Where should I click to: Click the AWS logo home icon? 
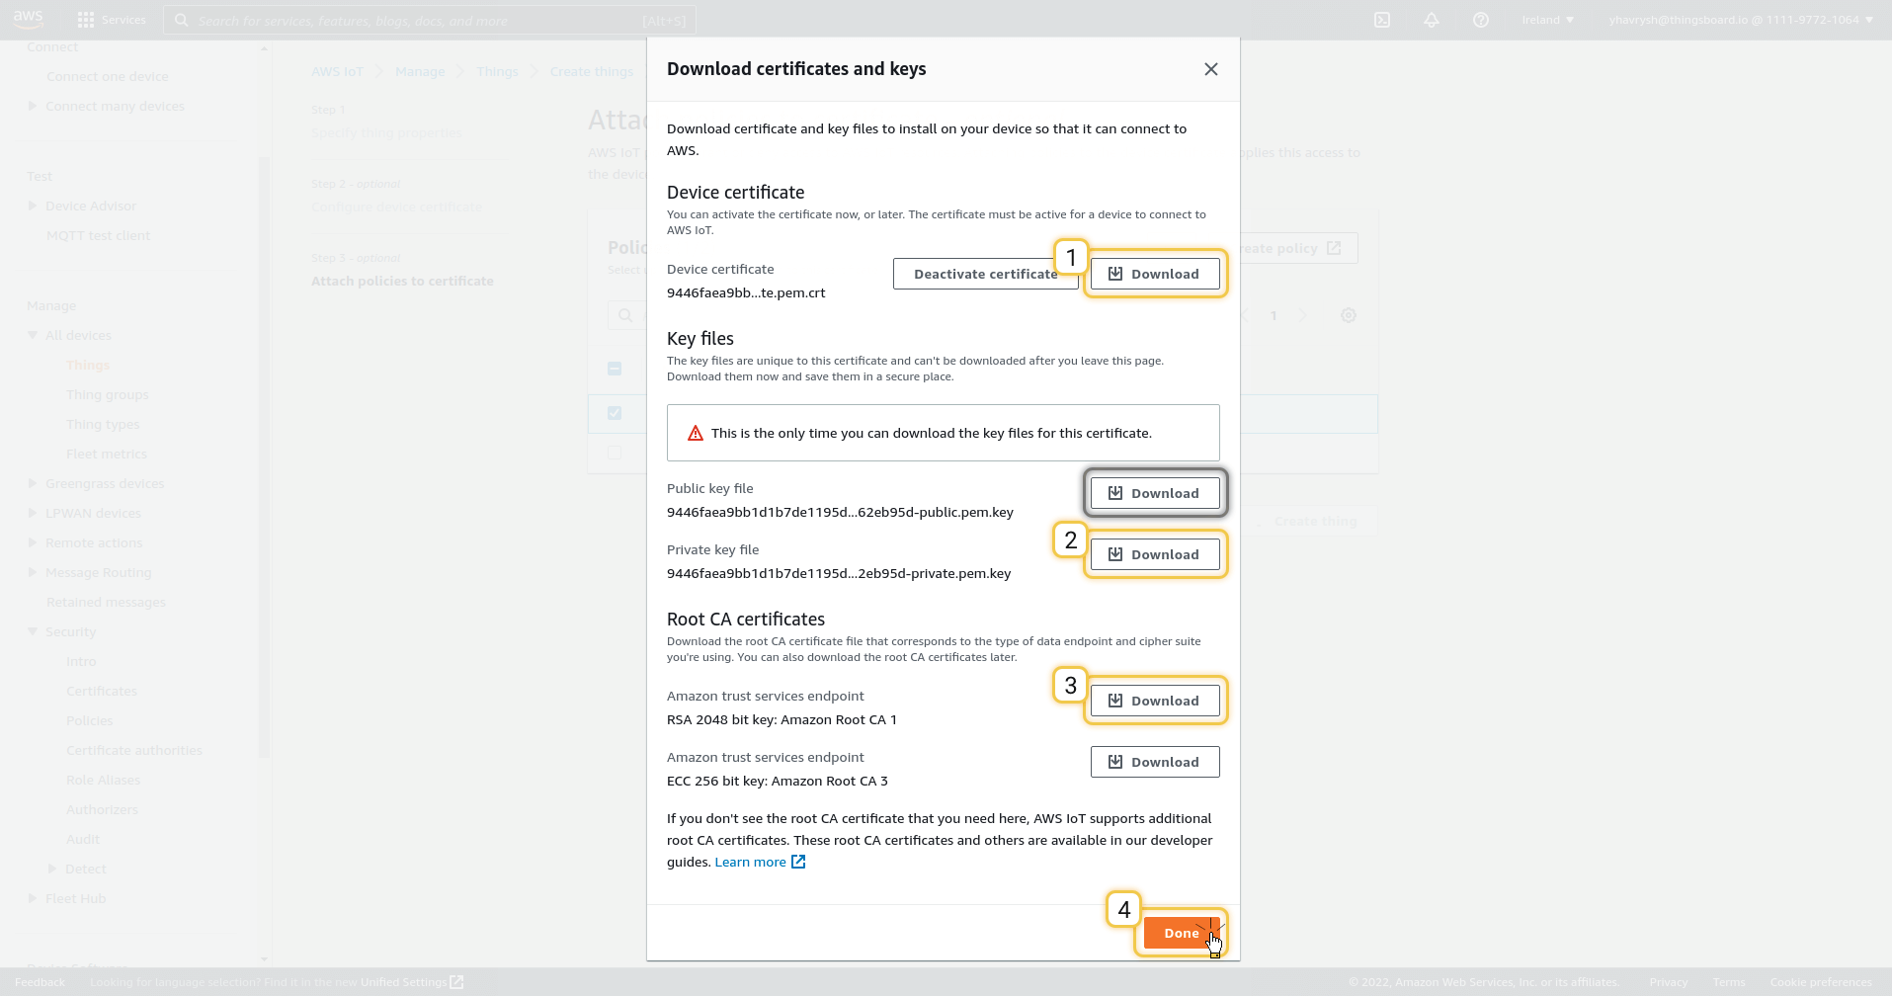(29, 18)
